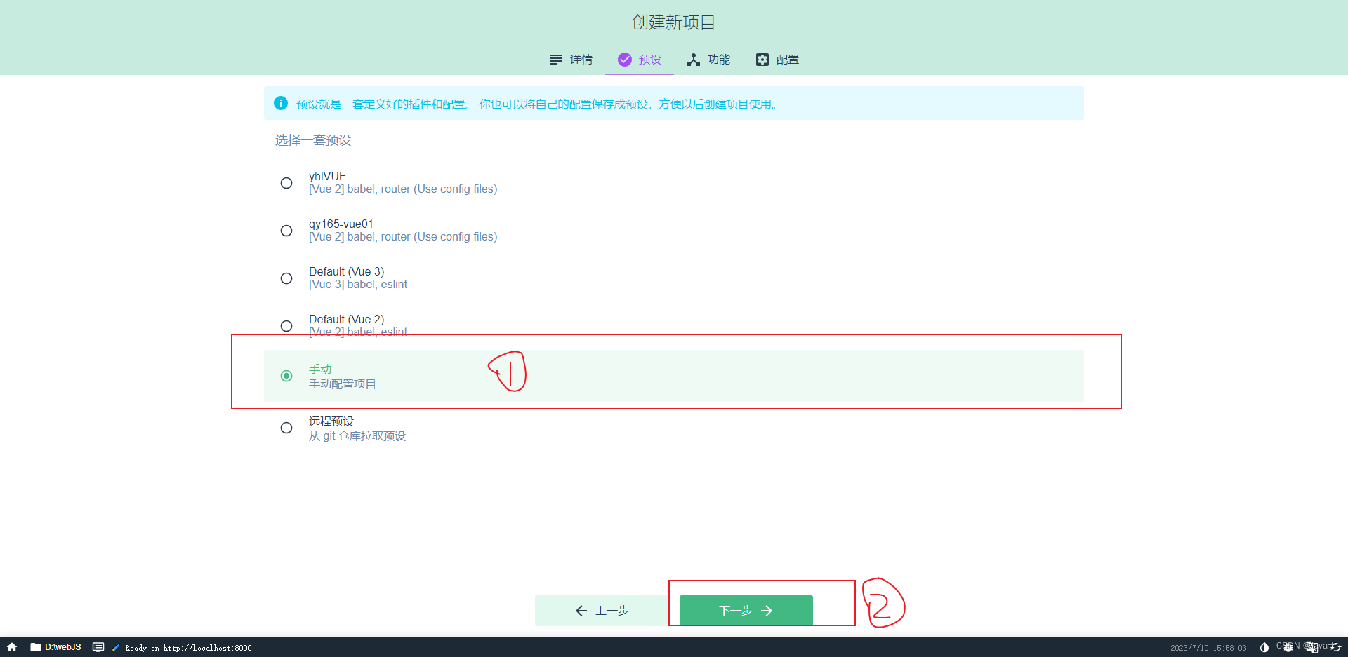Click the list icon next to 详情 tab

coord(555,60)
